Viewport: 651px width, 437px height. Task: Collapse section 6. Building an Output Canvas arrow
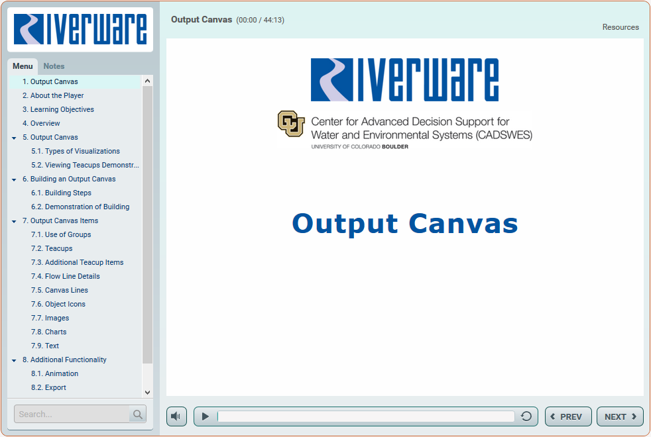pos(14,179)
